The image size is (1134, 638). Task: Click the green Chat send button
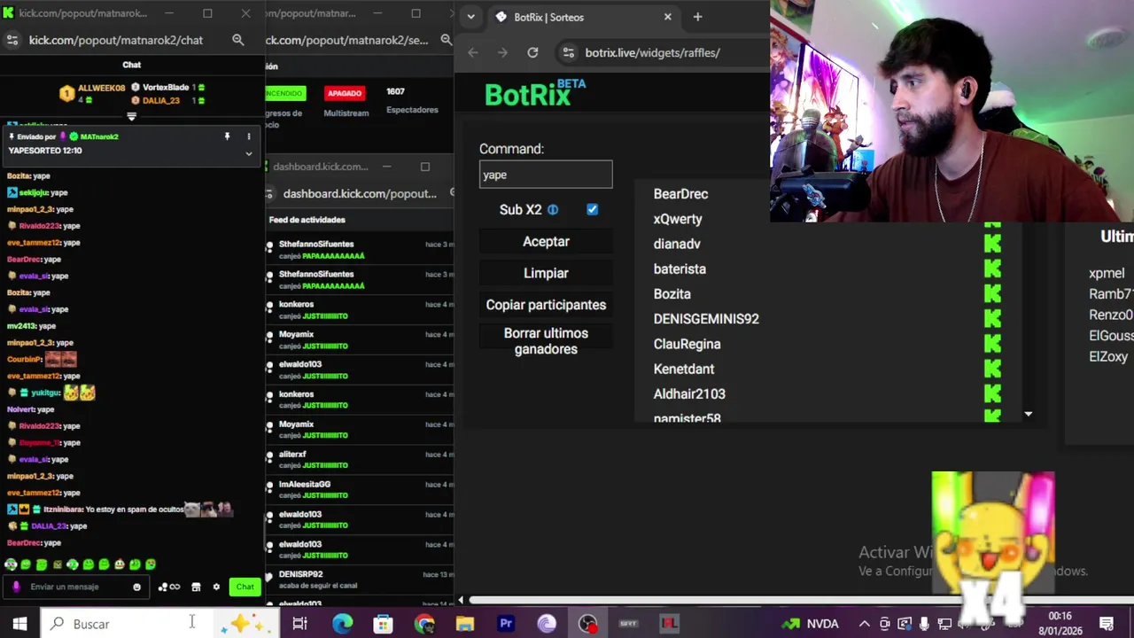pyautogui.click(x=245, y=587)
